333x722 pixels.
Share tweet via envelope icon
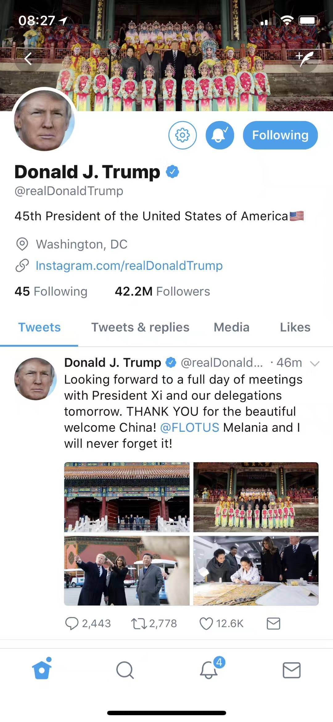(273, 623)
